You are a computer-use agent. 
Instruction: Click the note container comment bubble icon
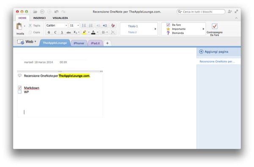[19, 75]
